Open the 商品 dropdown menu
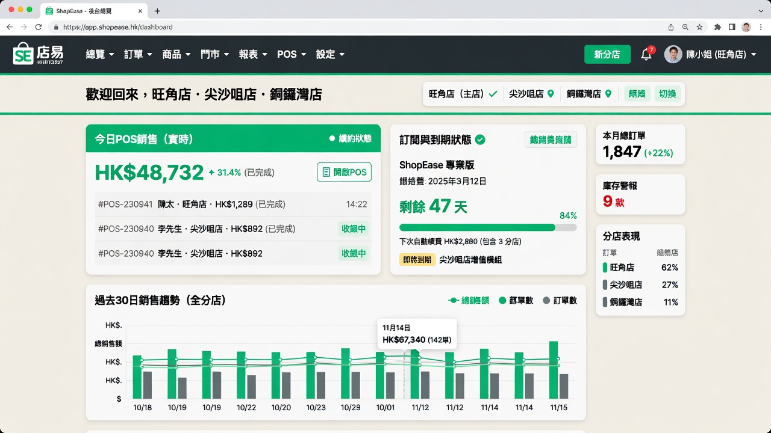 tap(176, 54)
